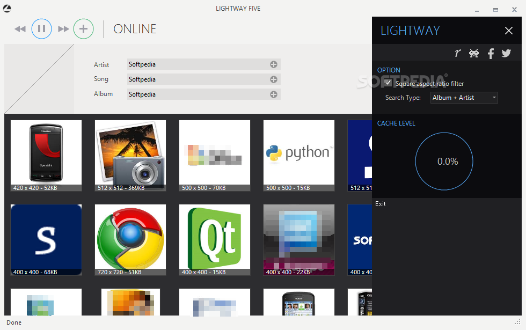Click the Song field label

click(101, 79)
